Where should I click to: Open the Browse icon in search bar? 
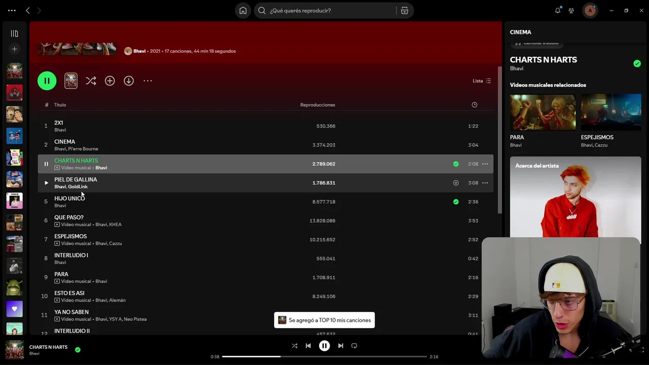[x=405, y=10]
